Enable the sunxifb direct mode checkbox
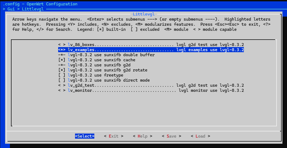Viewport: 287px width, 148px height. point(62,80)
